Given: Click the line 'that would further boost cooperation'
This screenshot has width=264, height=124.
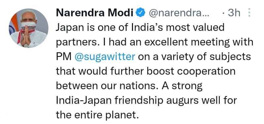Looking at the screenshot, I should click(x=146, y=71).
